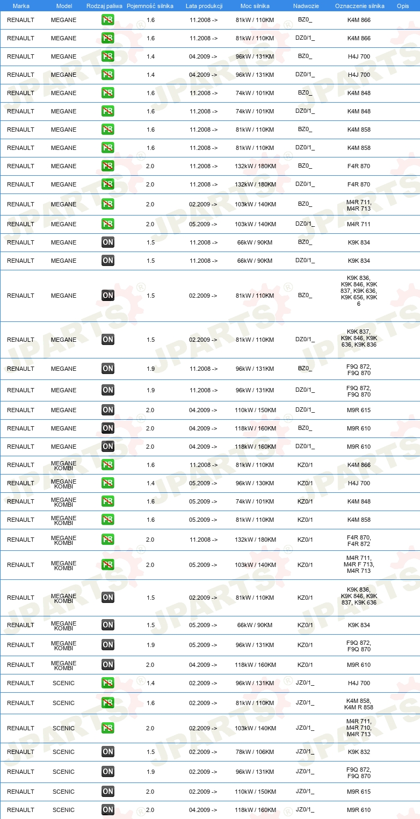
Task: Click the ON diesel icon in the Megane BZ0_ M9R 610 row
Action: coord(108,428)
